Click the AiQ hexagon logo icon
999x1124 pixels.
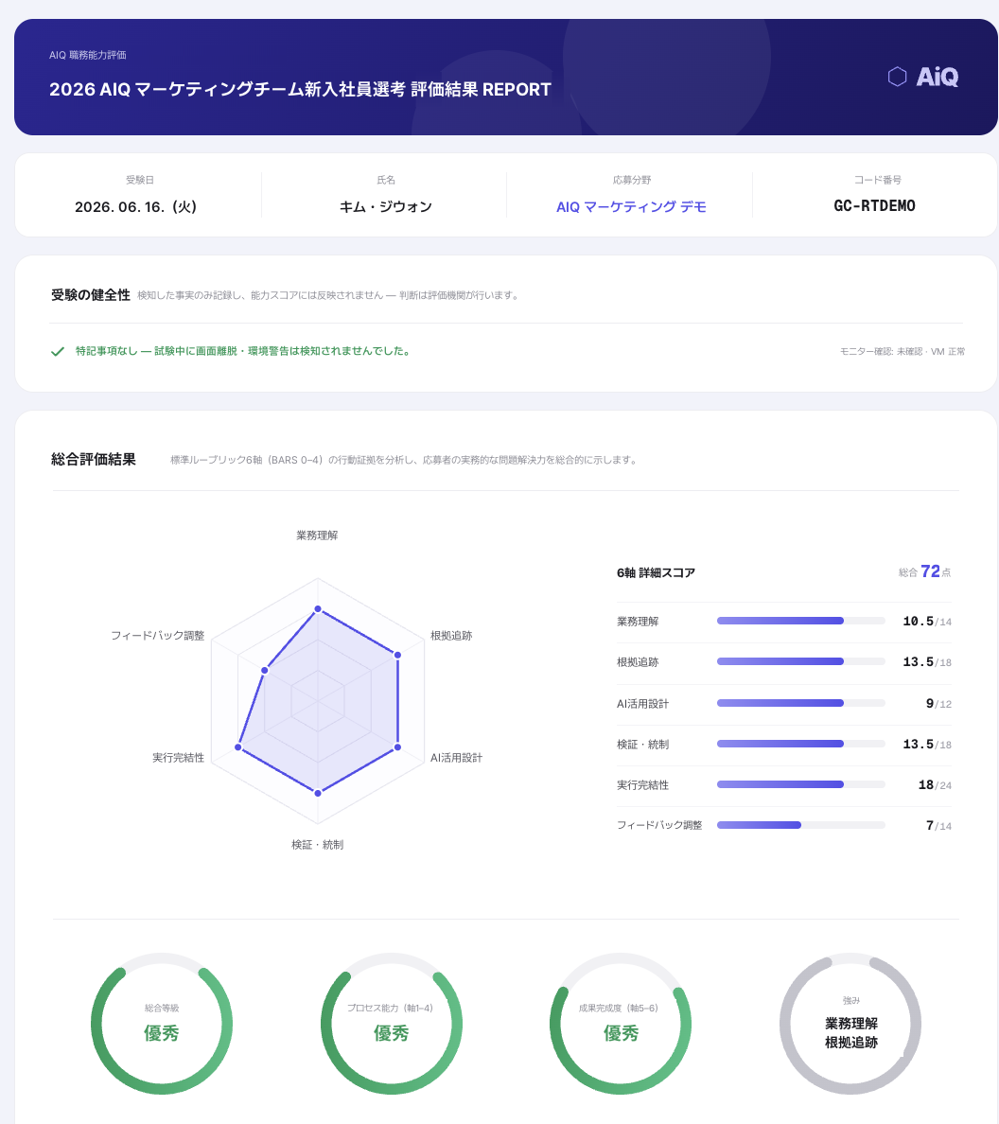(897, 77)
